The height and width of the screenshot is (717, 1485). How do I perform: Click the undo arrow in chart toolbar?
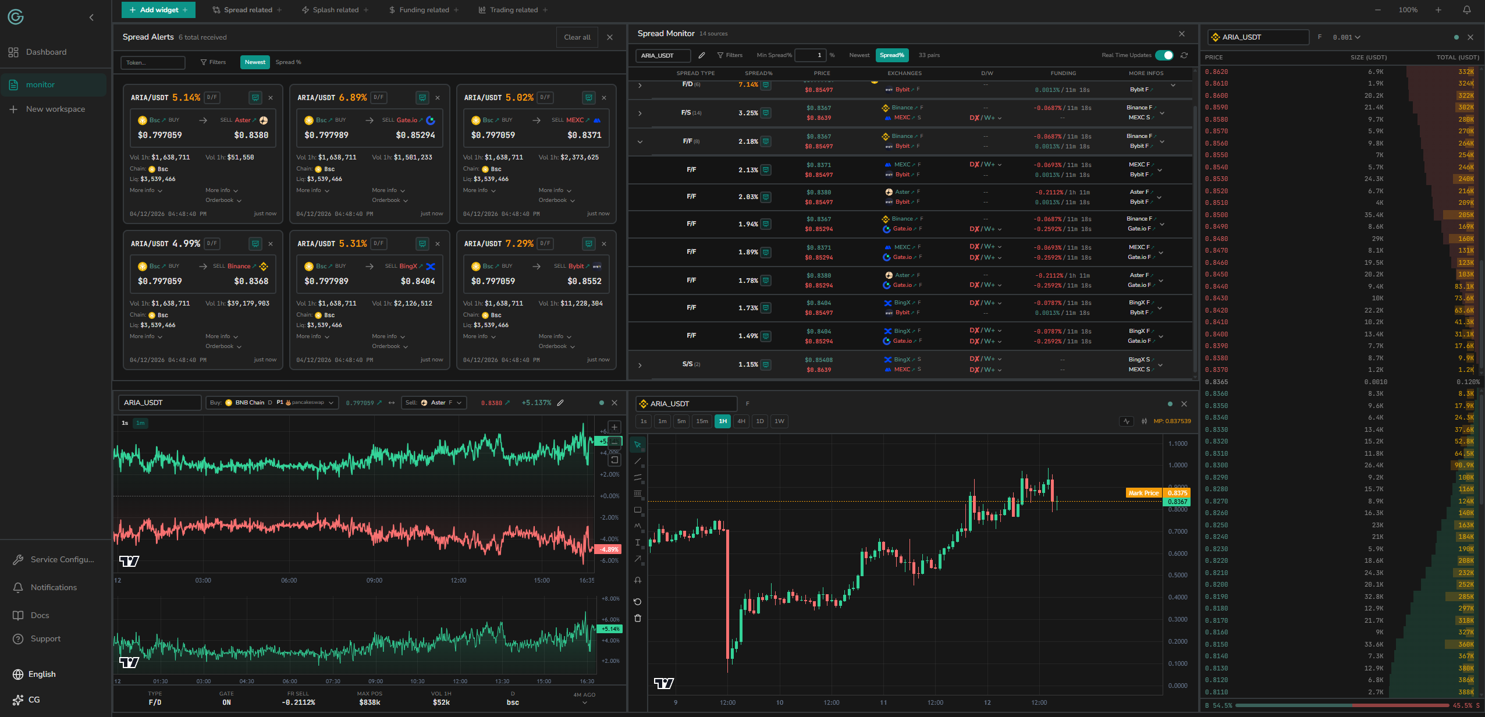click(x=638, y=602)
